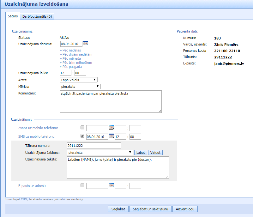
Task: Select the Saturs tab
Action: point(13,16)
